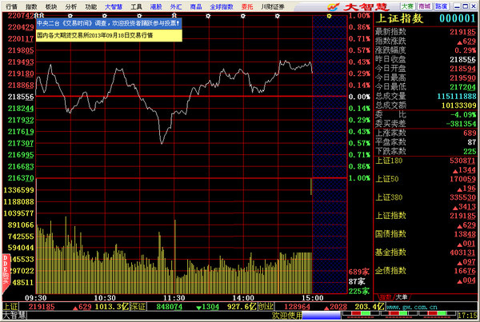Viewport: 480px width, 322px height.
Task: Open the 分析 menu
Action: pos(71,6)
